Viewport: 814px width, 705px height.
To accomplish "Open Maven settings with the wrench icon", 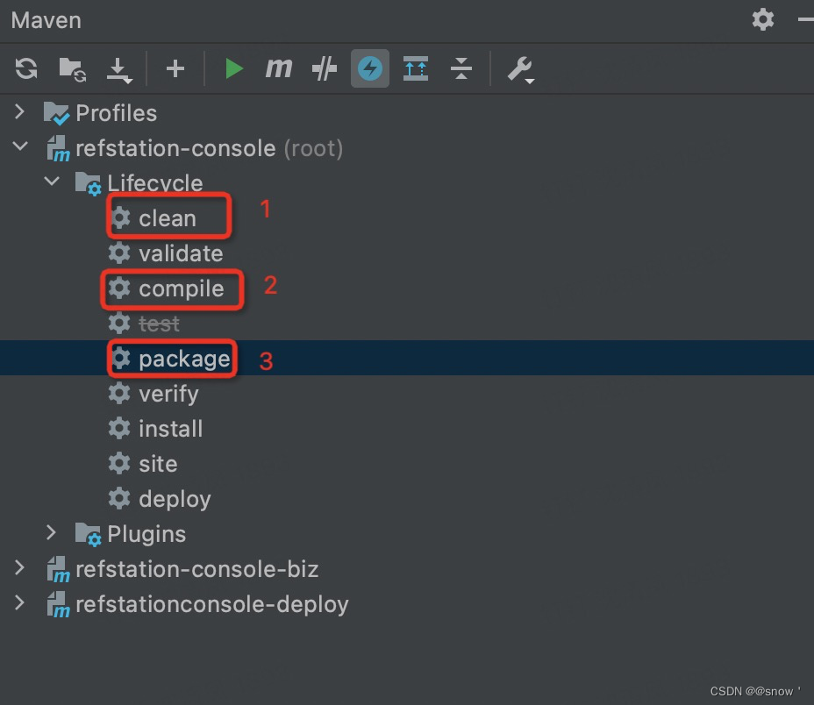I will [x=520, y=68].
